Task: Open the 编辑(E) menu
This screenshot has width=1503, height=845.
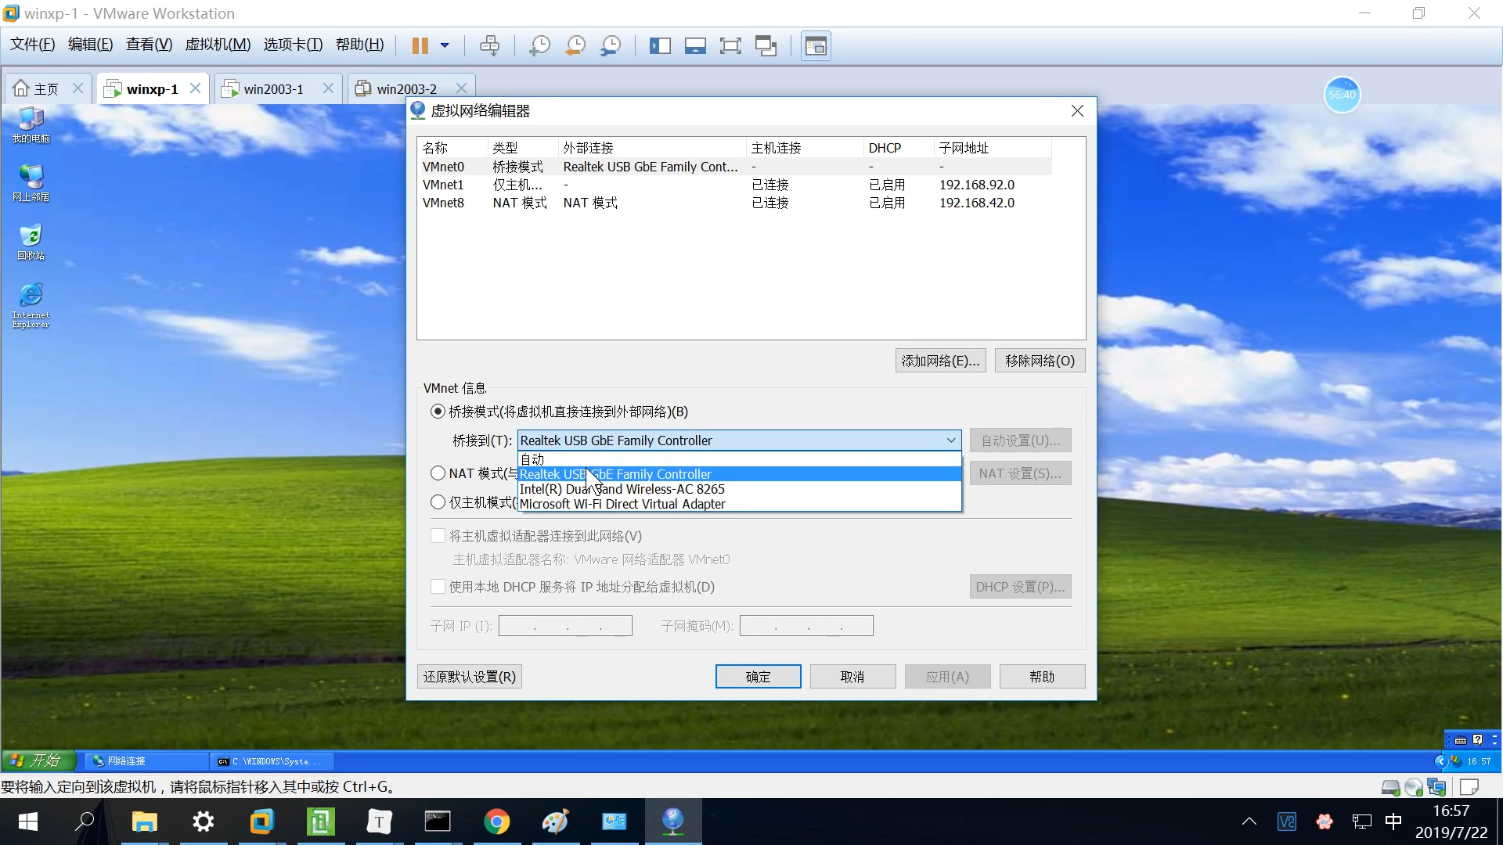Action: pos(90,45)
